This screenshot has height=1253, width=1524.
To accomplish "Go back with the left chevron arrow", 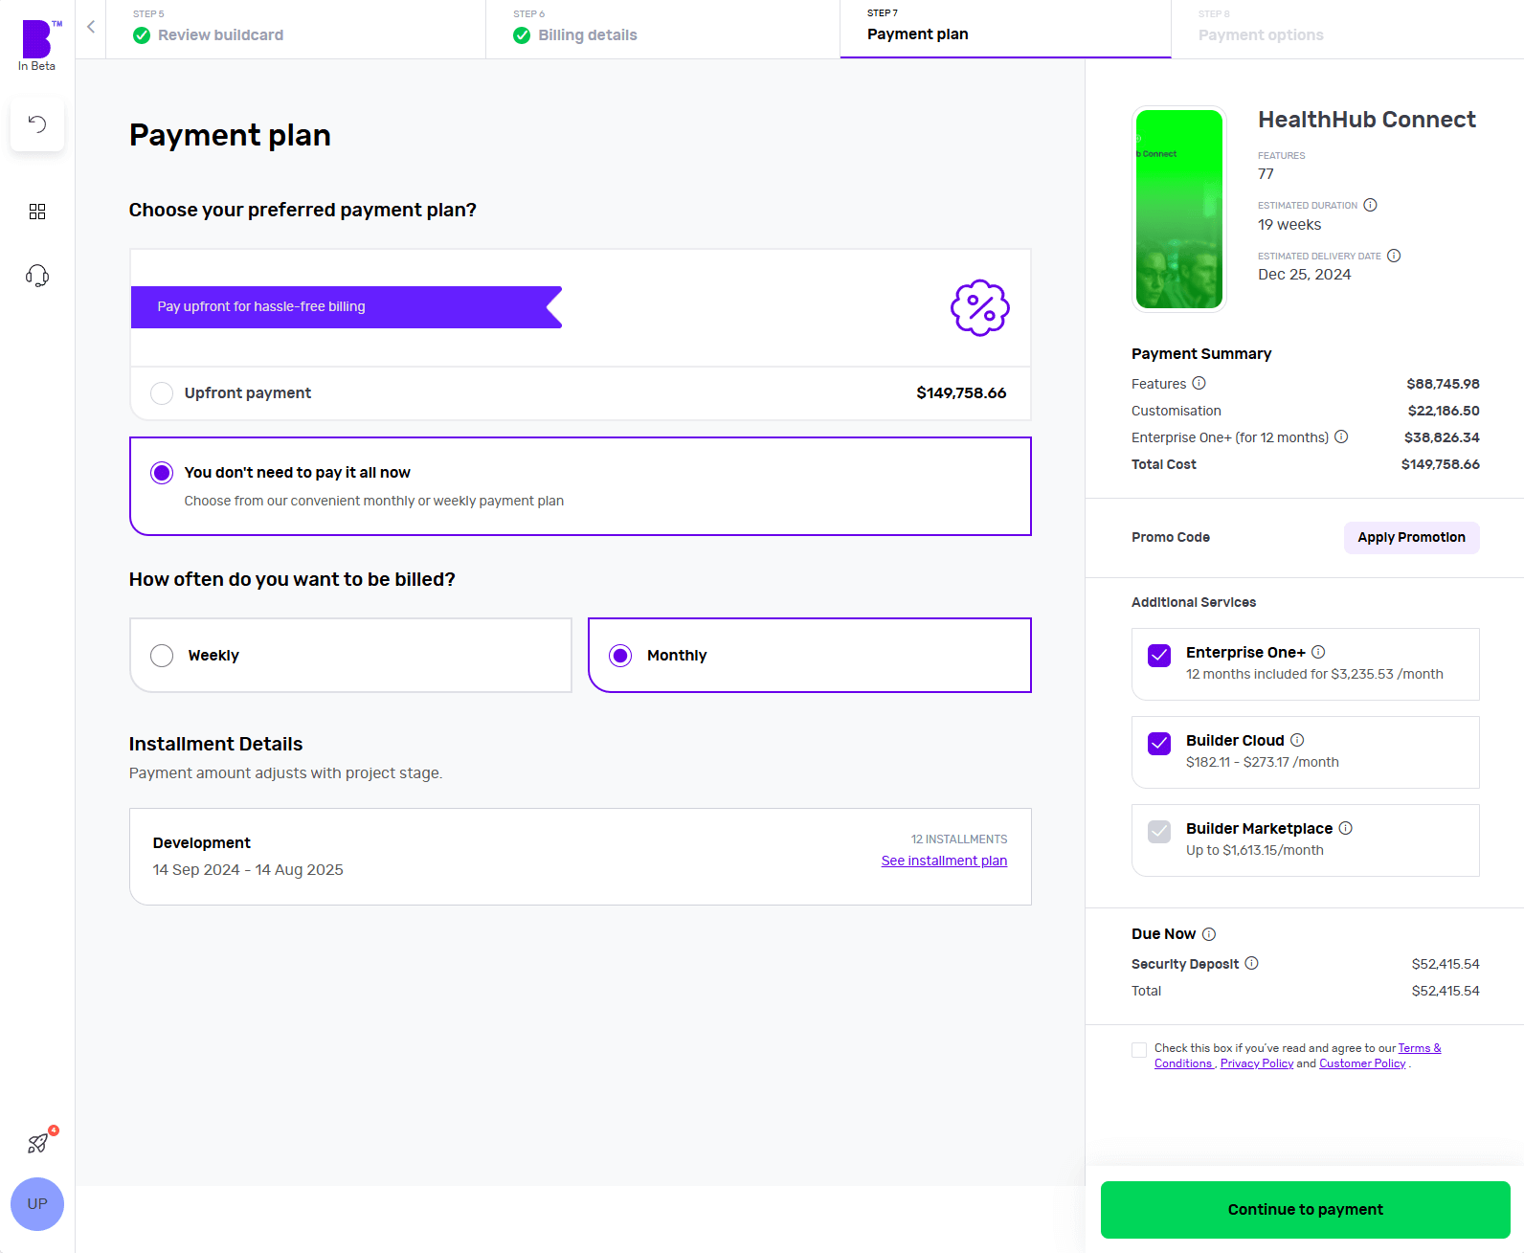I will pos(91,27).
